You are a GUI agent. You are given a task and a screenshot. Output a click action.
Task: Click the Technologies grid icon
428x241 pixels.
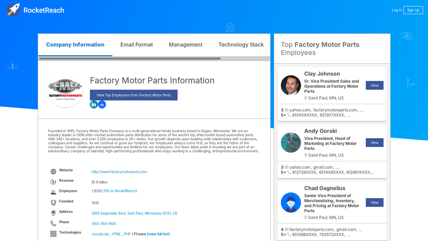[x=53, y=234]
